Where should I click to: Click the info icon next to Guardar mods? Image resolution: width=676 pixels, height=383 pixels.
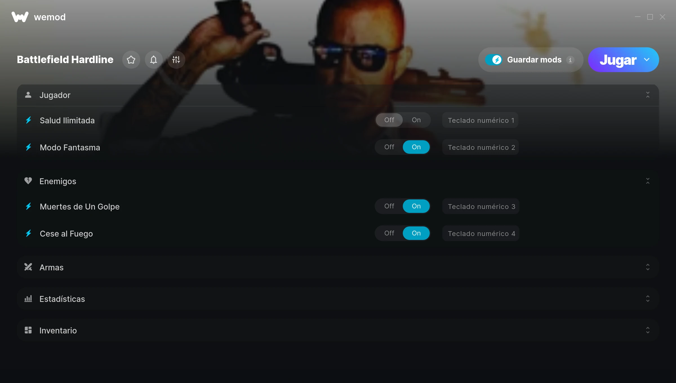coord(570,60)
